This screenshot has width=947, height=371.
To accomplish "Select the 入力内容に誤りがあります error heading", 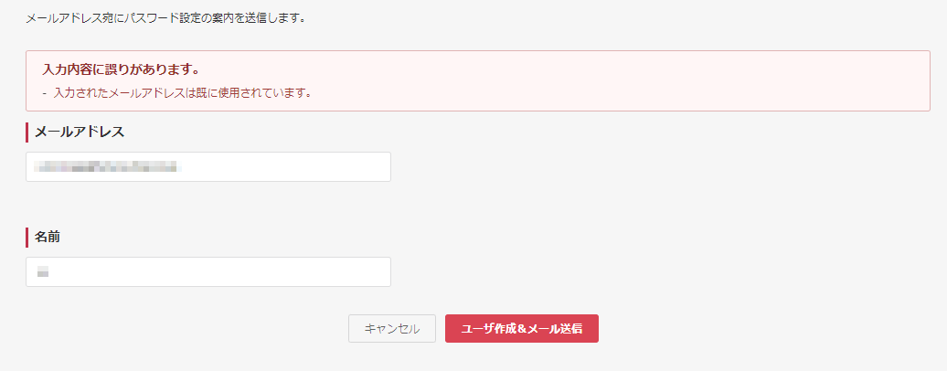I will pos(121,69).
